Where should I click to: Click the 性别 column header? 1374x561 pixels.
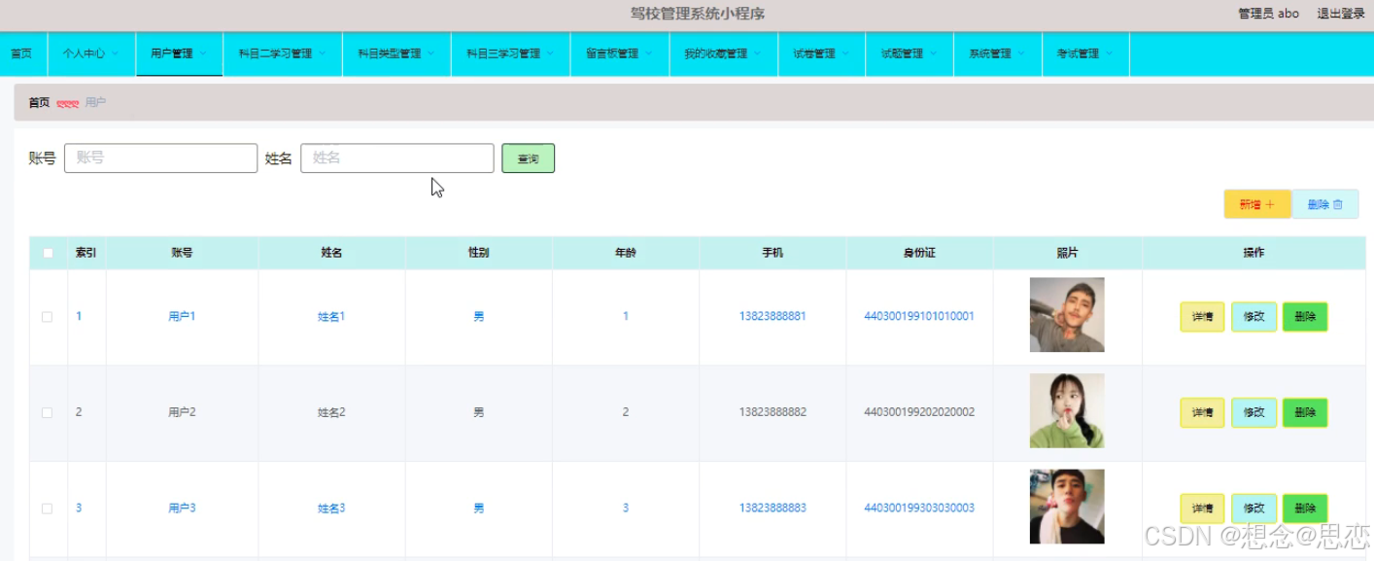pyautogui.click(x=478, y=253)
